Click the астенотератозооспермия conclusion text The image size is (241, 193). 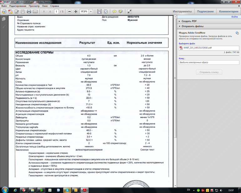tap(89, 150)
